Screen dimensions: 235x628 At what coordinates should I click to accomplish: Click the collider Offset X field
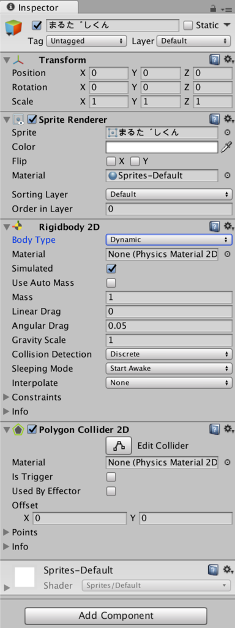[80, 518]
